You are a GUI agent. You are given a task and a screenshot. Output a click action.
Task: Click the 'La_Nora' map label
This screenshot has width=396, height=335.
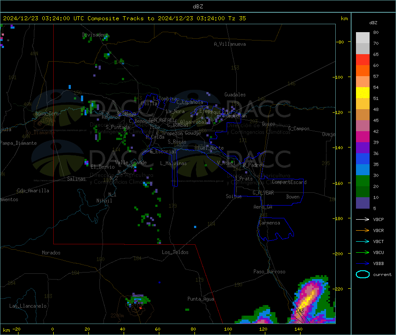coord(175,111)
